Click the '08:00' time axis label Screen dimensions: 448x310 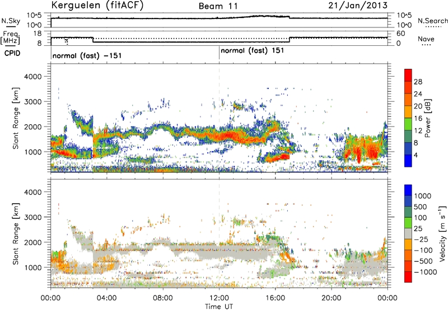(x=163, y=298)
